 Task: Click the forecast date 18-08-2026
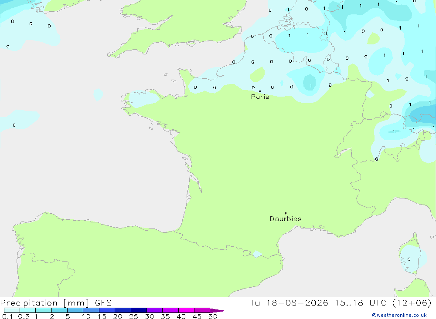[297, 303]
